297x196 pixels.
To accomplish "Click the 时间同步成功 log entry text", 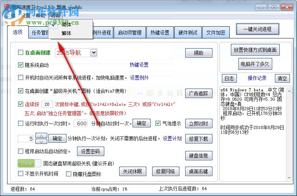I will (252, 130).
